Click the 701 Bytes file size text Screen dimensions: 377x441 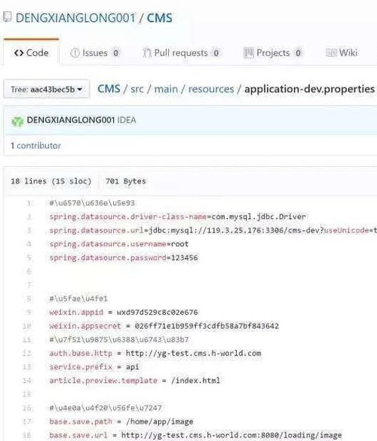126,181
